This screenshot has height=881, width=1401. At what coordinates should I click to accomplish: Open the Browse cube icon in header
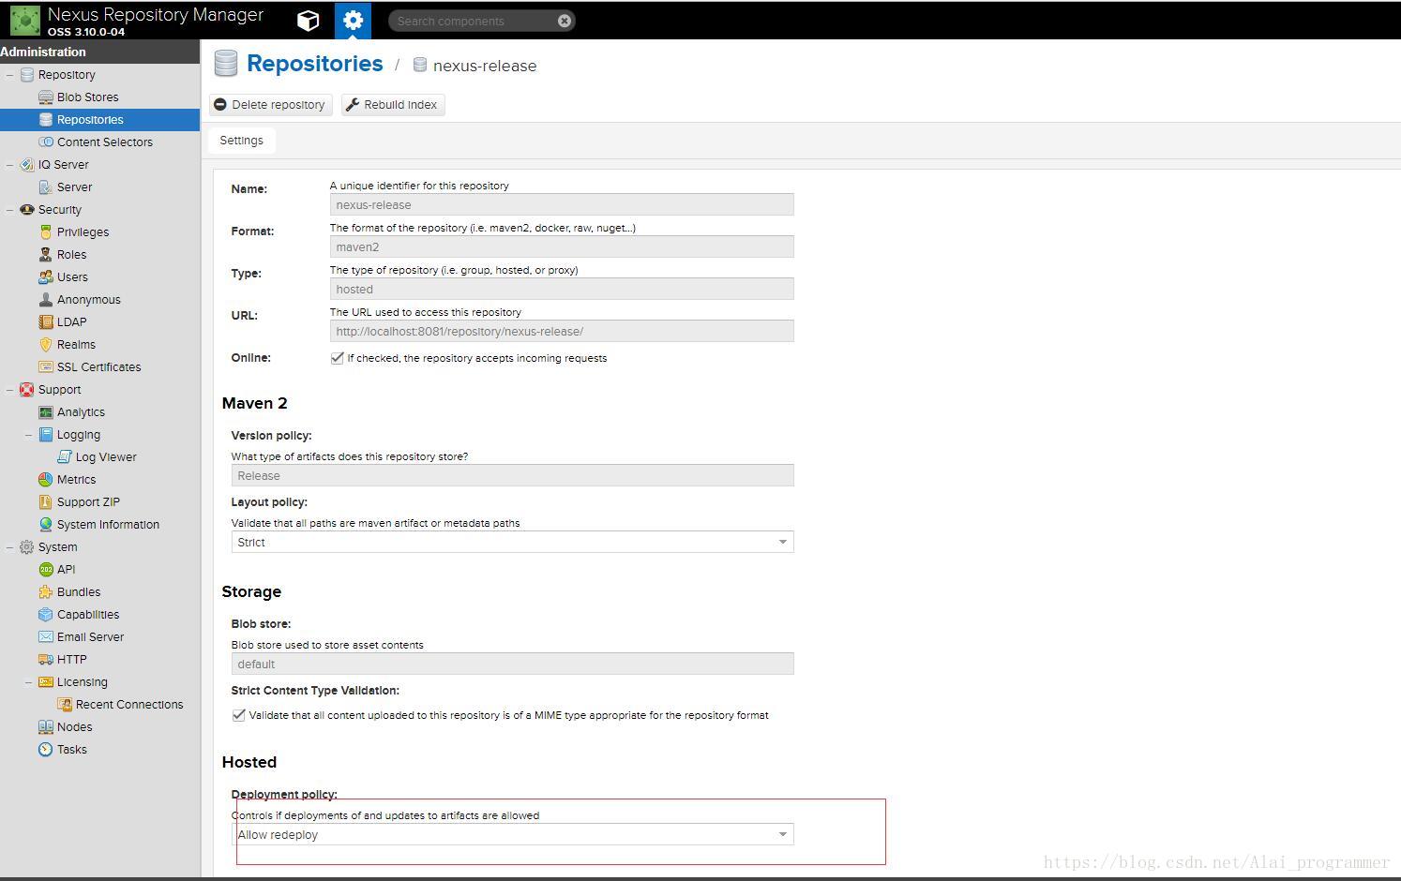(308, 21)
